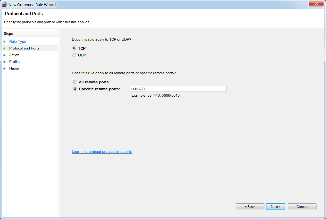Click the Next button
The height and width of the screenshot is (219, 326).
pyautogui.click(x=275, y=207)
